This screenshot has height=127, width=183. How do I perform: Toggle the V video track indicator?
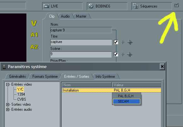pos(34,23)
